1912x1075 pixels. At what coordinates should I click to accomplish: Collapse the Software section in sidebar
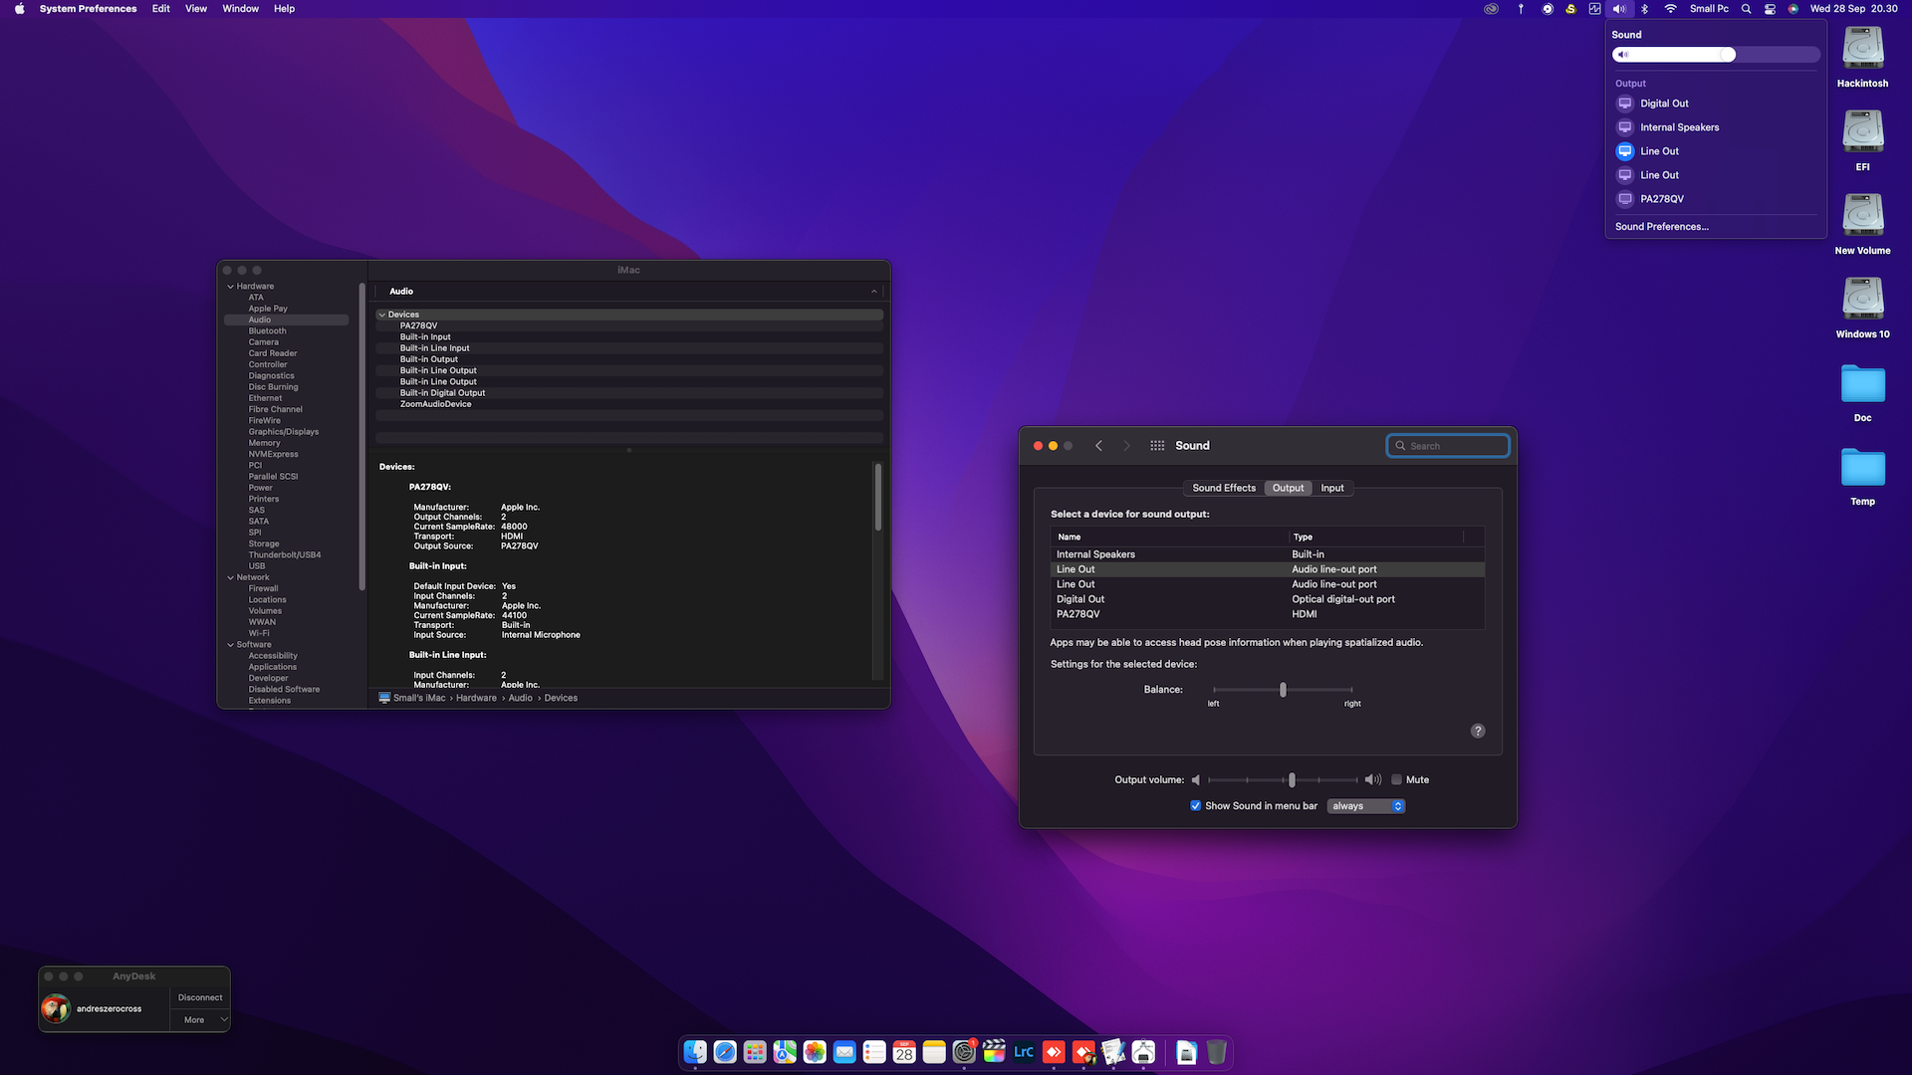[231, 645]
